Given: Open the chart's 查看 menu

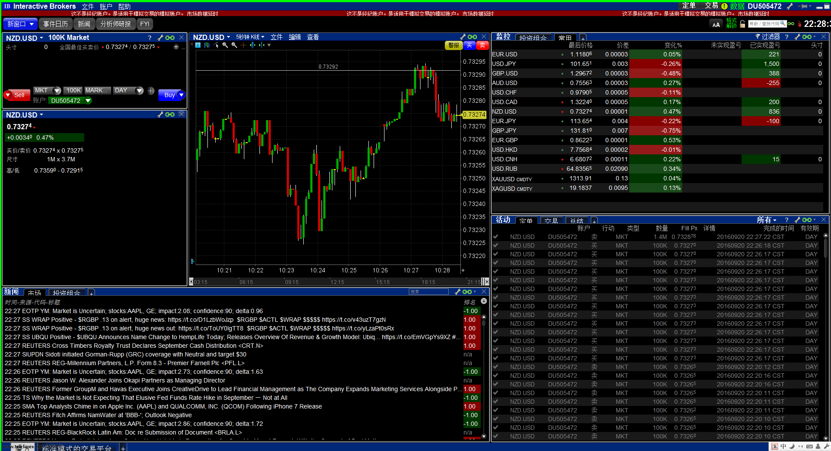Looking at the screenshot, I should [x=313, y=37].
